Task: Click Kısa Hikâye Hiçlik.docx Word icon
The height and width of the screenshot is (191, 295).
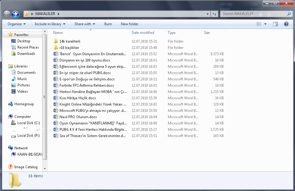Action: (56, 98)
